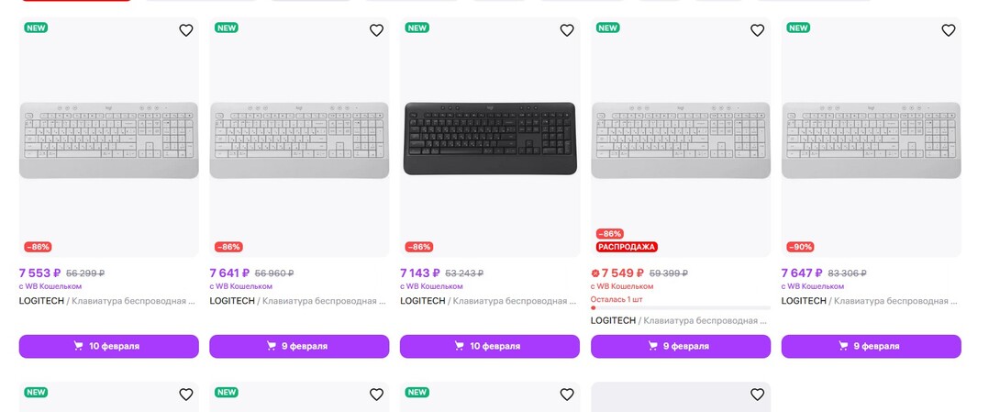Open the black keyboard product image

point(490,139)
